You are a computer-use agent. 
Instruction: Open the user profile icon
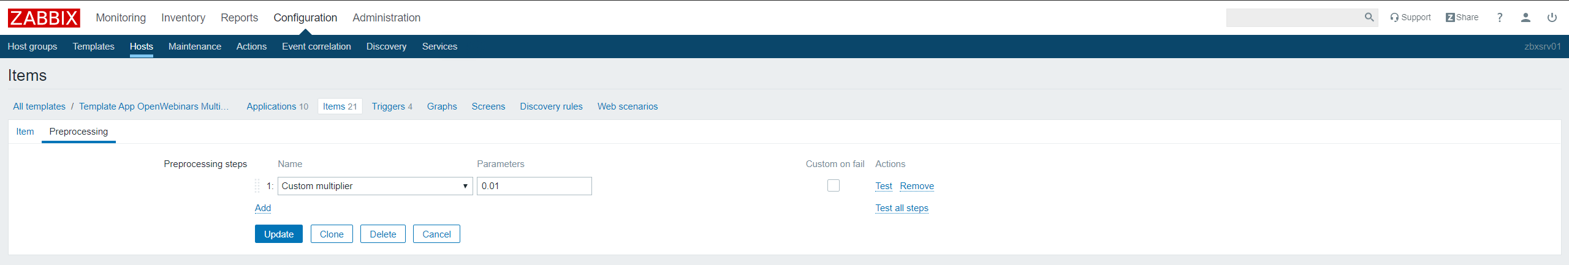pos(1525,18)
